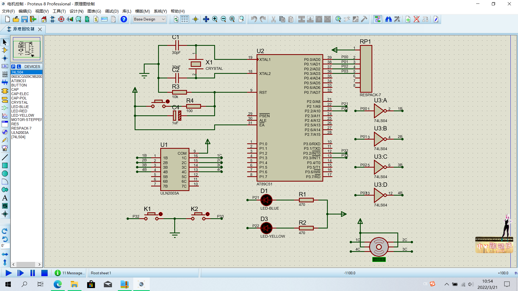This screenshot has height=291, width=518.
Task: Select the Wire Label Mode LBL tool
Action: click(5, 66)
